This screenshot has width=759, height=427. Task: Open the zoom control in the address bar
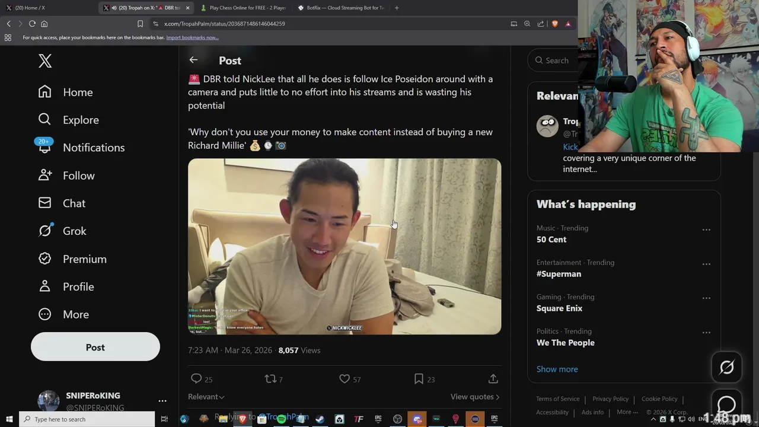coord(527,24)
